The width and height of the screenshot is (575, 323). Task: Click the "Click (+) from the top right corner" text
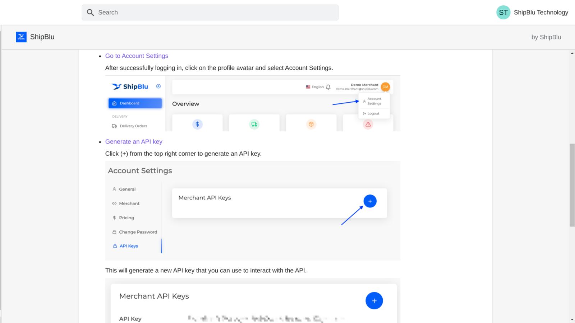(183, 154)
